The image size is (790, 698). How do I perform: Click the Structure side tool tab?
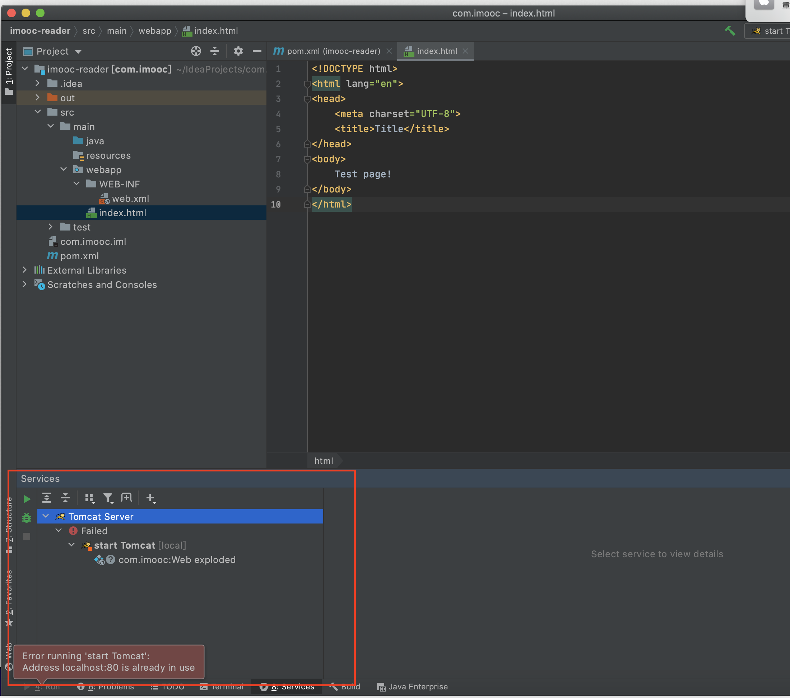coord(9,526)
